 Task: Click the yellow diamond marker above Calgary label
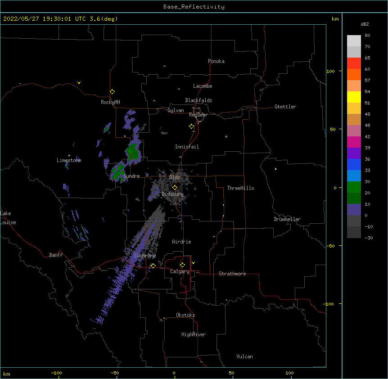182,265
